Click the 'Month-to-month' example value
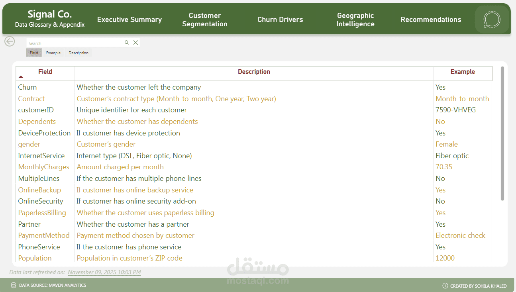 click(x=462, y=99)
